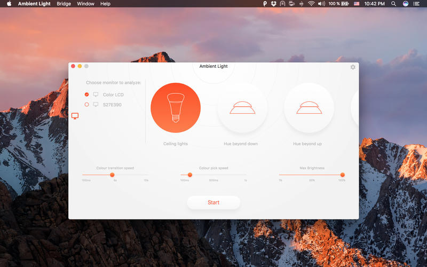Click the Ceiling lights label
This screenshot has height=267, width=427.
click(x=176, y=144)
